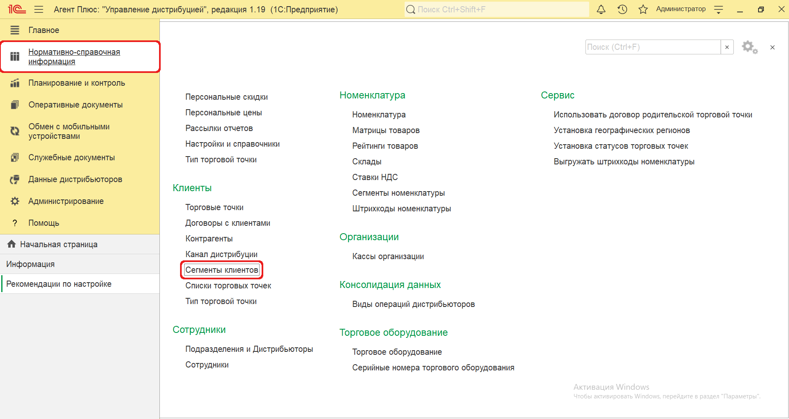Open the history clock icon
This screenshot has width=789, height=419.
pos(622,9)
